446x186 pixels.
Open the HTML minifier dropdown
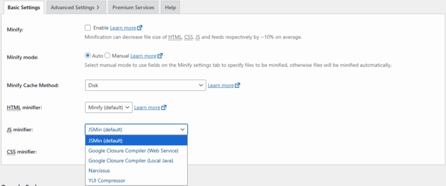pyautogui.click(x=108, y=107)
